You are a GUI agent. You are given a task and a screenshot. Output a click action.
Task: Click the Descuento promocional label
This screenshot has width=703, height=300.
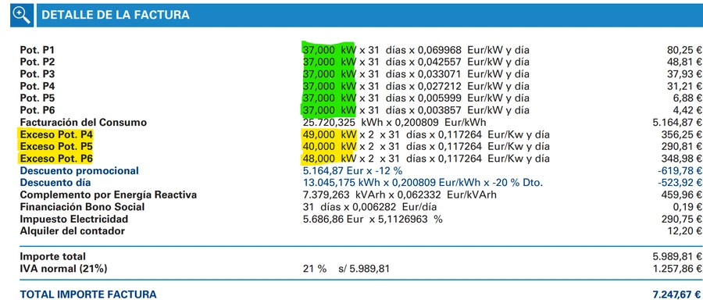[80, 171]
